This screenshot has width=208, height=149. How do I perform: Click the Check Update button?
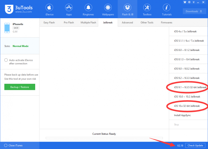point(195,145)
